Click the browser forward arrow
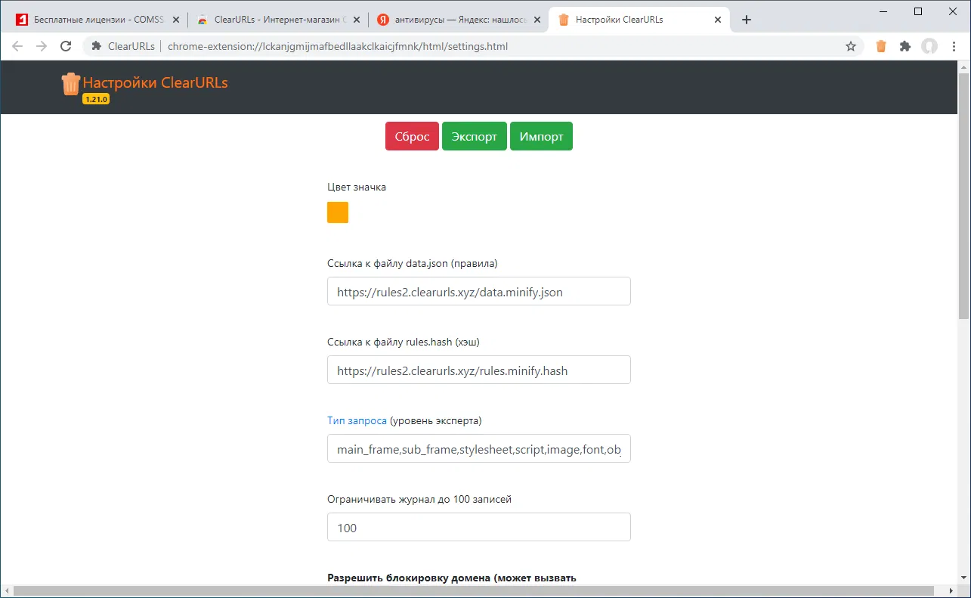Screen dimensions: 971x598 (x=42, y=46)
